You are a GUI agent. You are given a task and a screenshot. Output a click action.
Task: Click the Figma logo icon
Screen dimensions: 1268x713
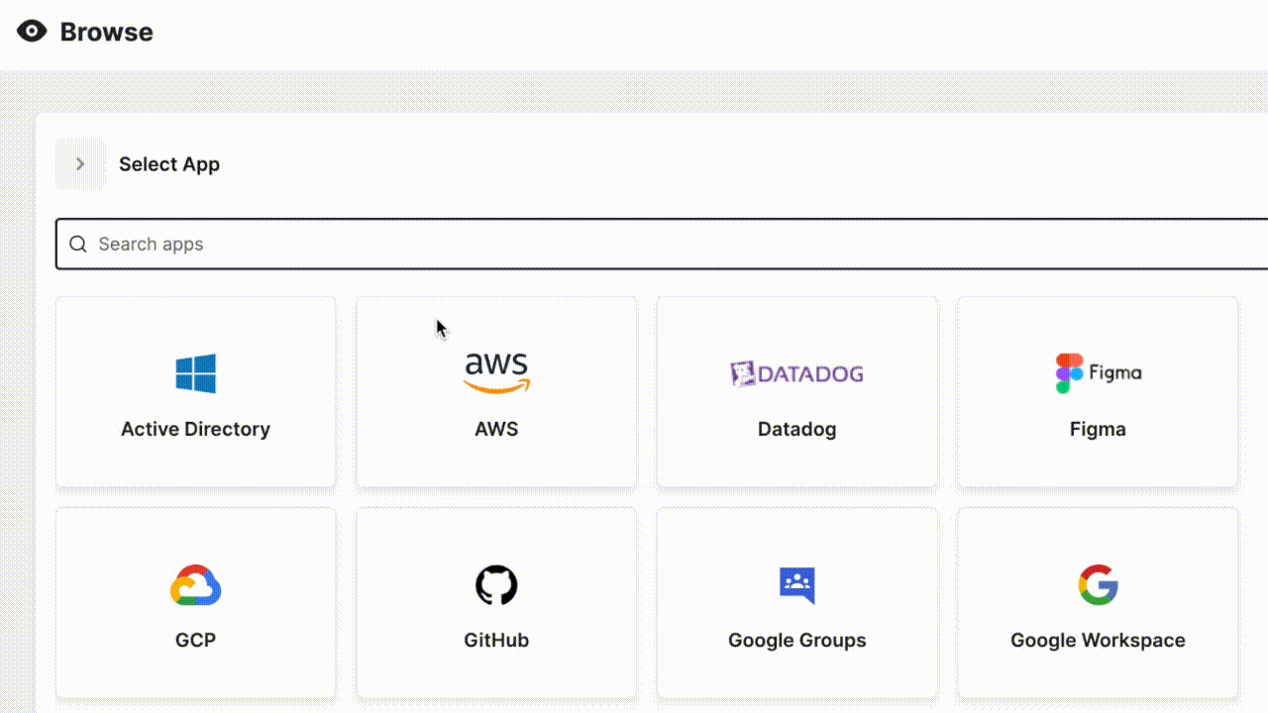[x=1098, y=373]
